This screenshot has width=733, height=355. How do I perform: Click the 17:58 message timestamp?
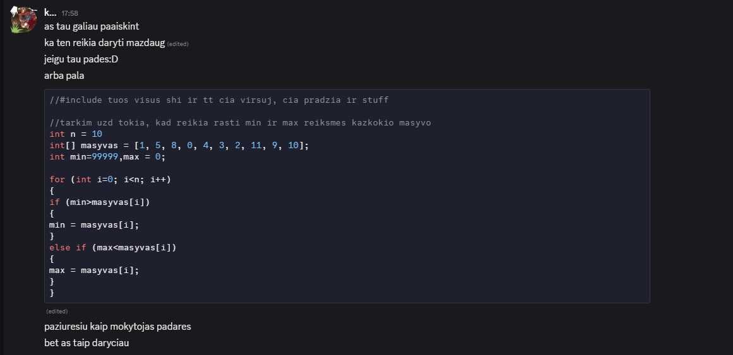69,13
